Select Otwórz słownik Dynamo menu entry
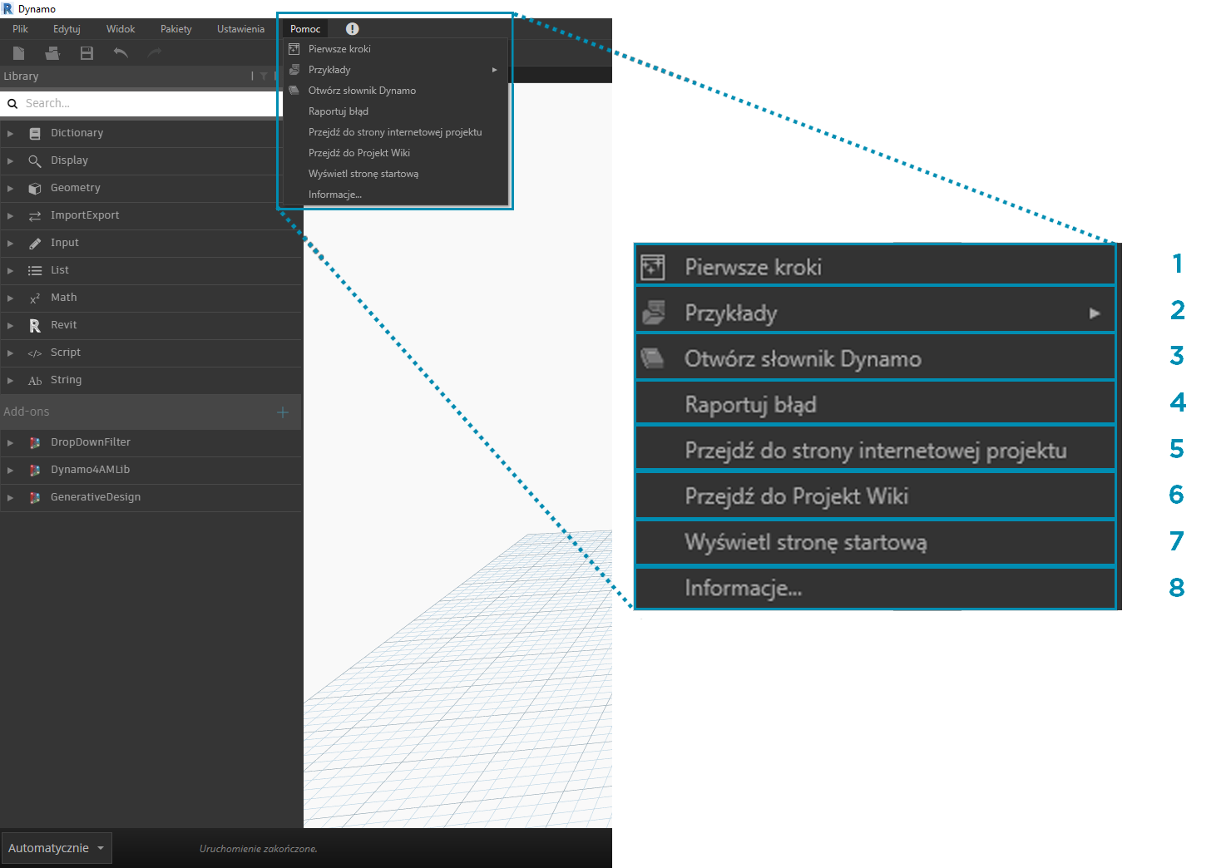This screenshot has width=1231, height=868. pyautogui.click(x=396, y=91)
